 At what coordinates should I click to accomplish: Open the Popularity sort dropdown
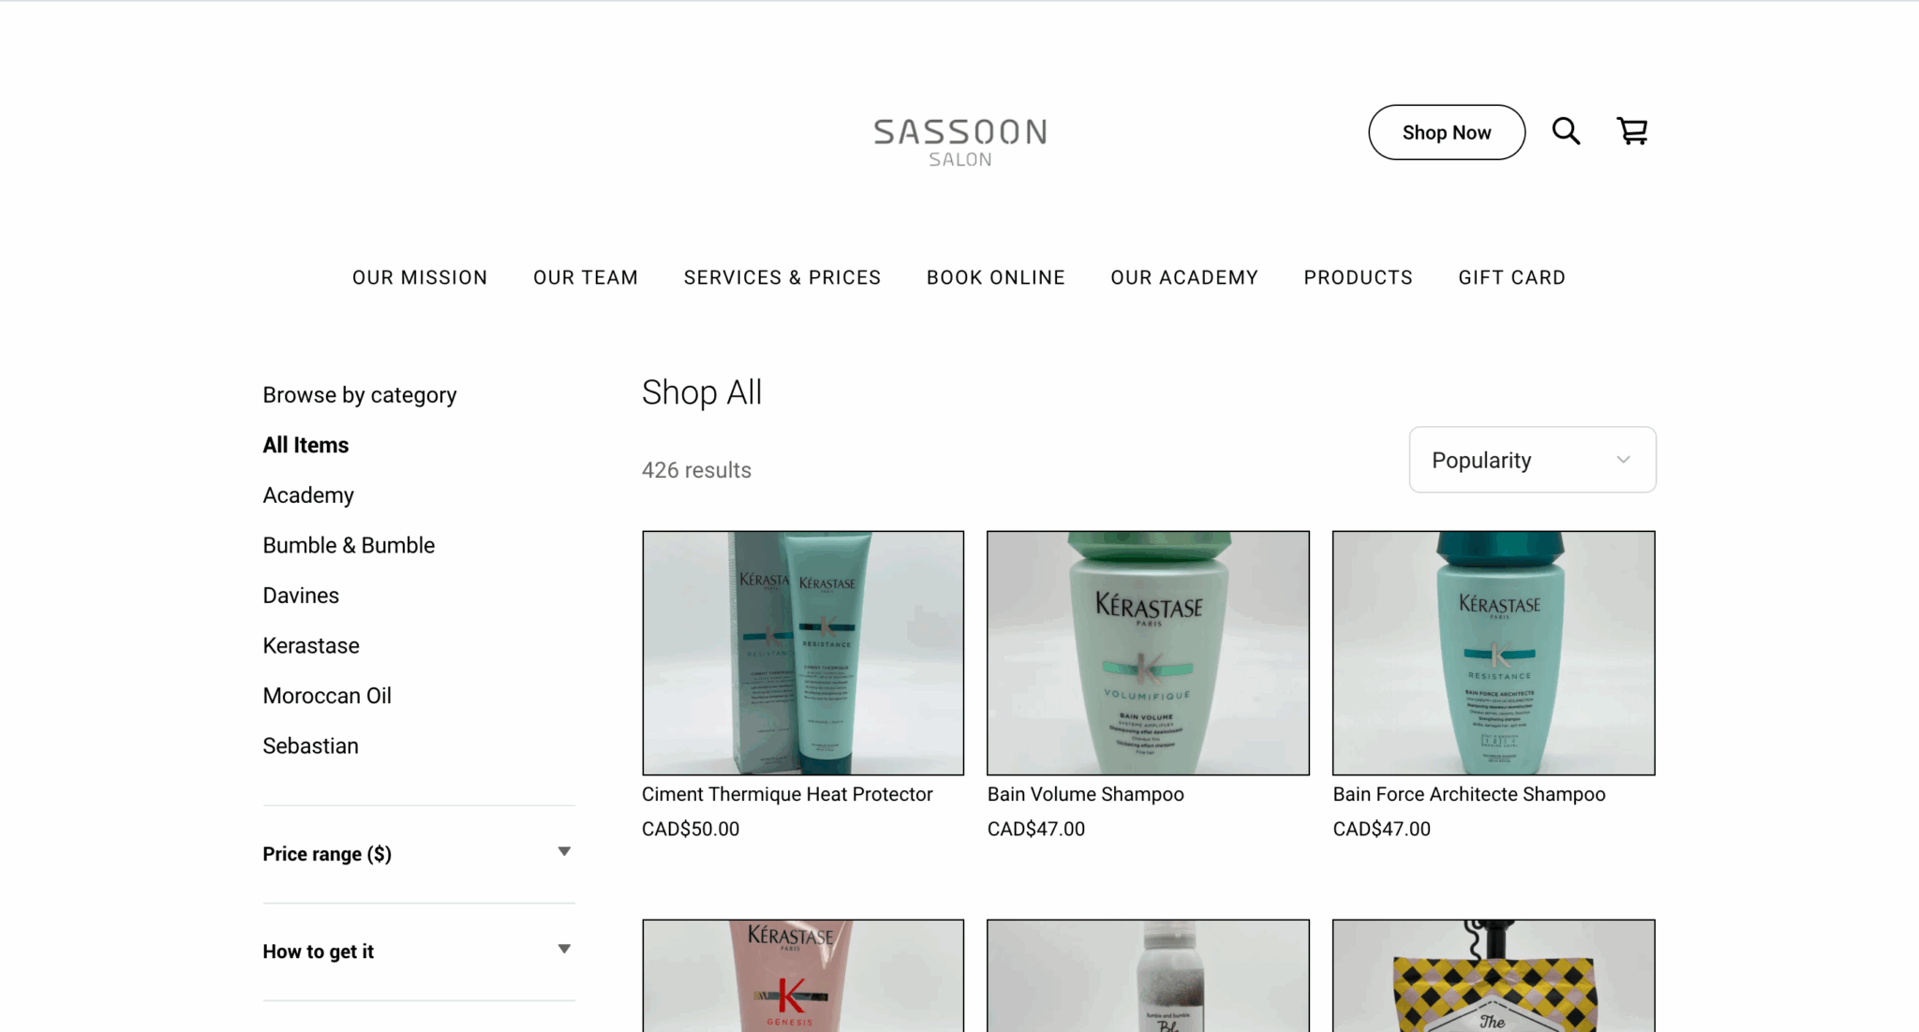click(1532, 460)
